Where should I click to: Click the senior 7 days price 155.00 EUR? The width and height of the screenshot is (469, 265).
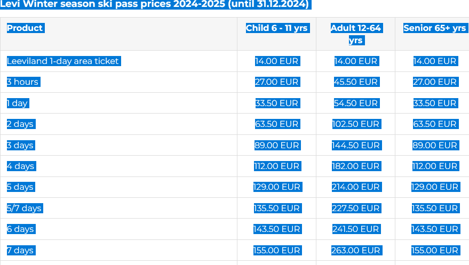[x=435, y=251]
